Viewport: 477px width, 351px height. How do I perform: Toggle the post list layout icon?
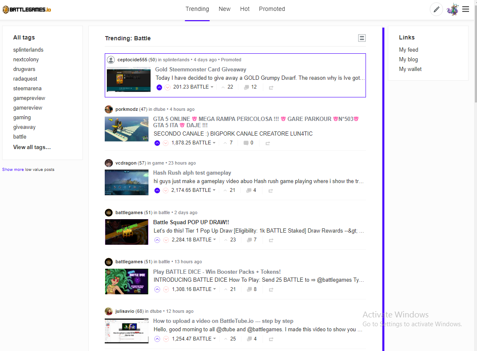point(362,38)
